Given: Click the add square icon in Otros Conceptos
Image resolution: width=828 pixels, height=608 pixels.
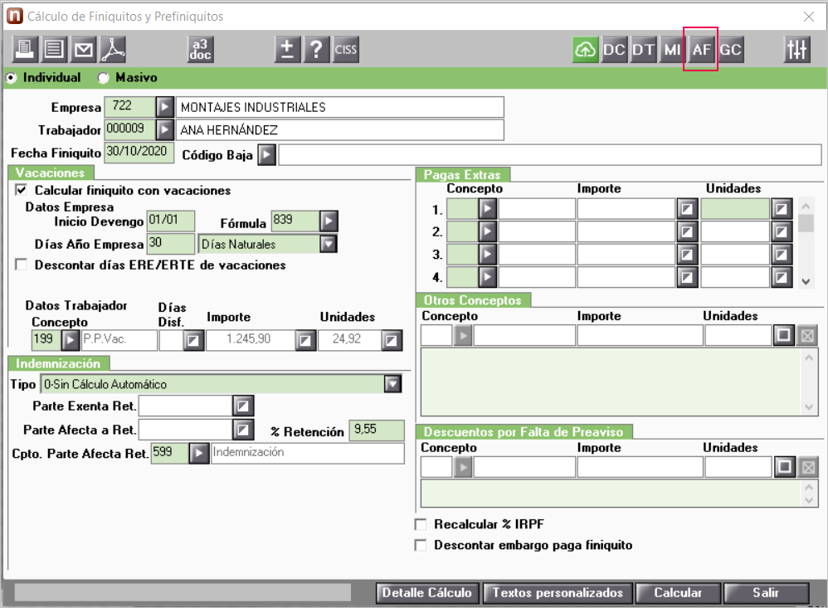Looking at the screenshot, I should pos(784,335).
